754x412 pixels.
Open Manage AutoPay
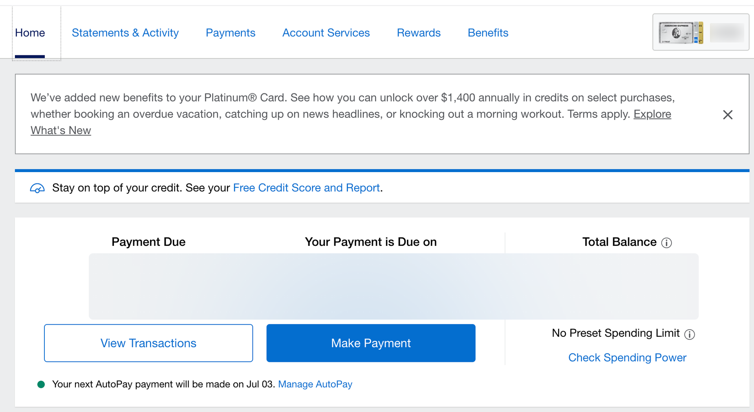click(315, 385)
